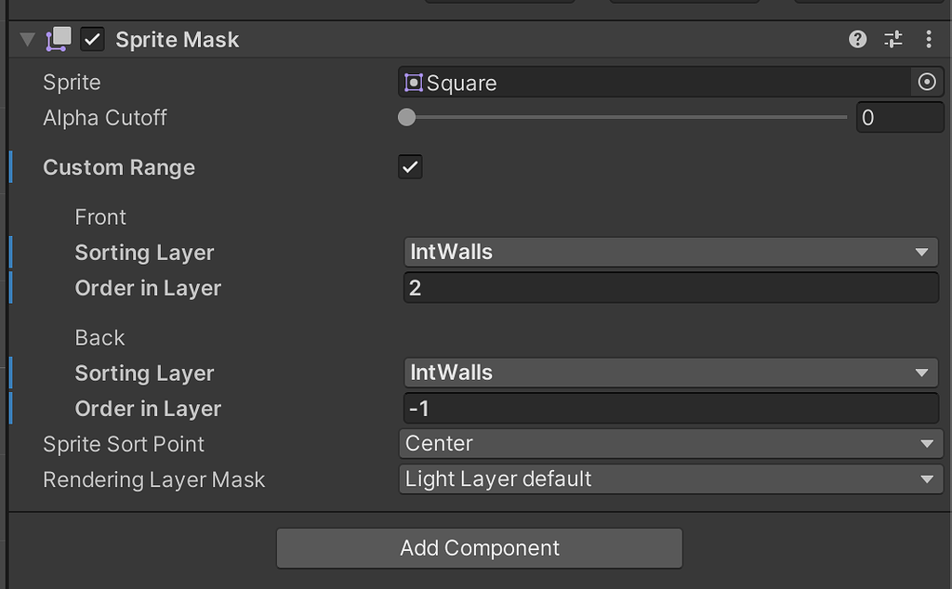Click the Sprite Mask component icon

pyautogui.click(x=58, y=39)
